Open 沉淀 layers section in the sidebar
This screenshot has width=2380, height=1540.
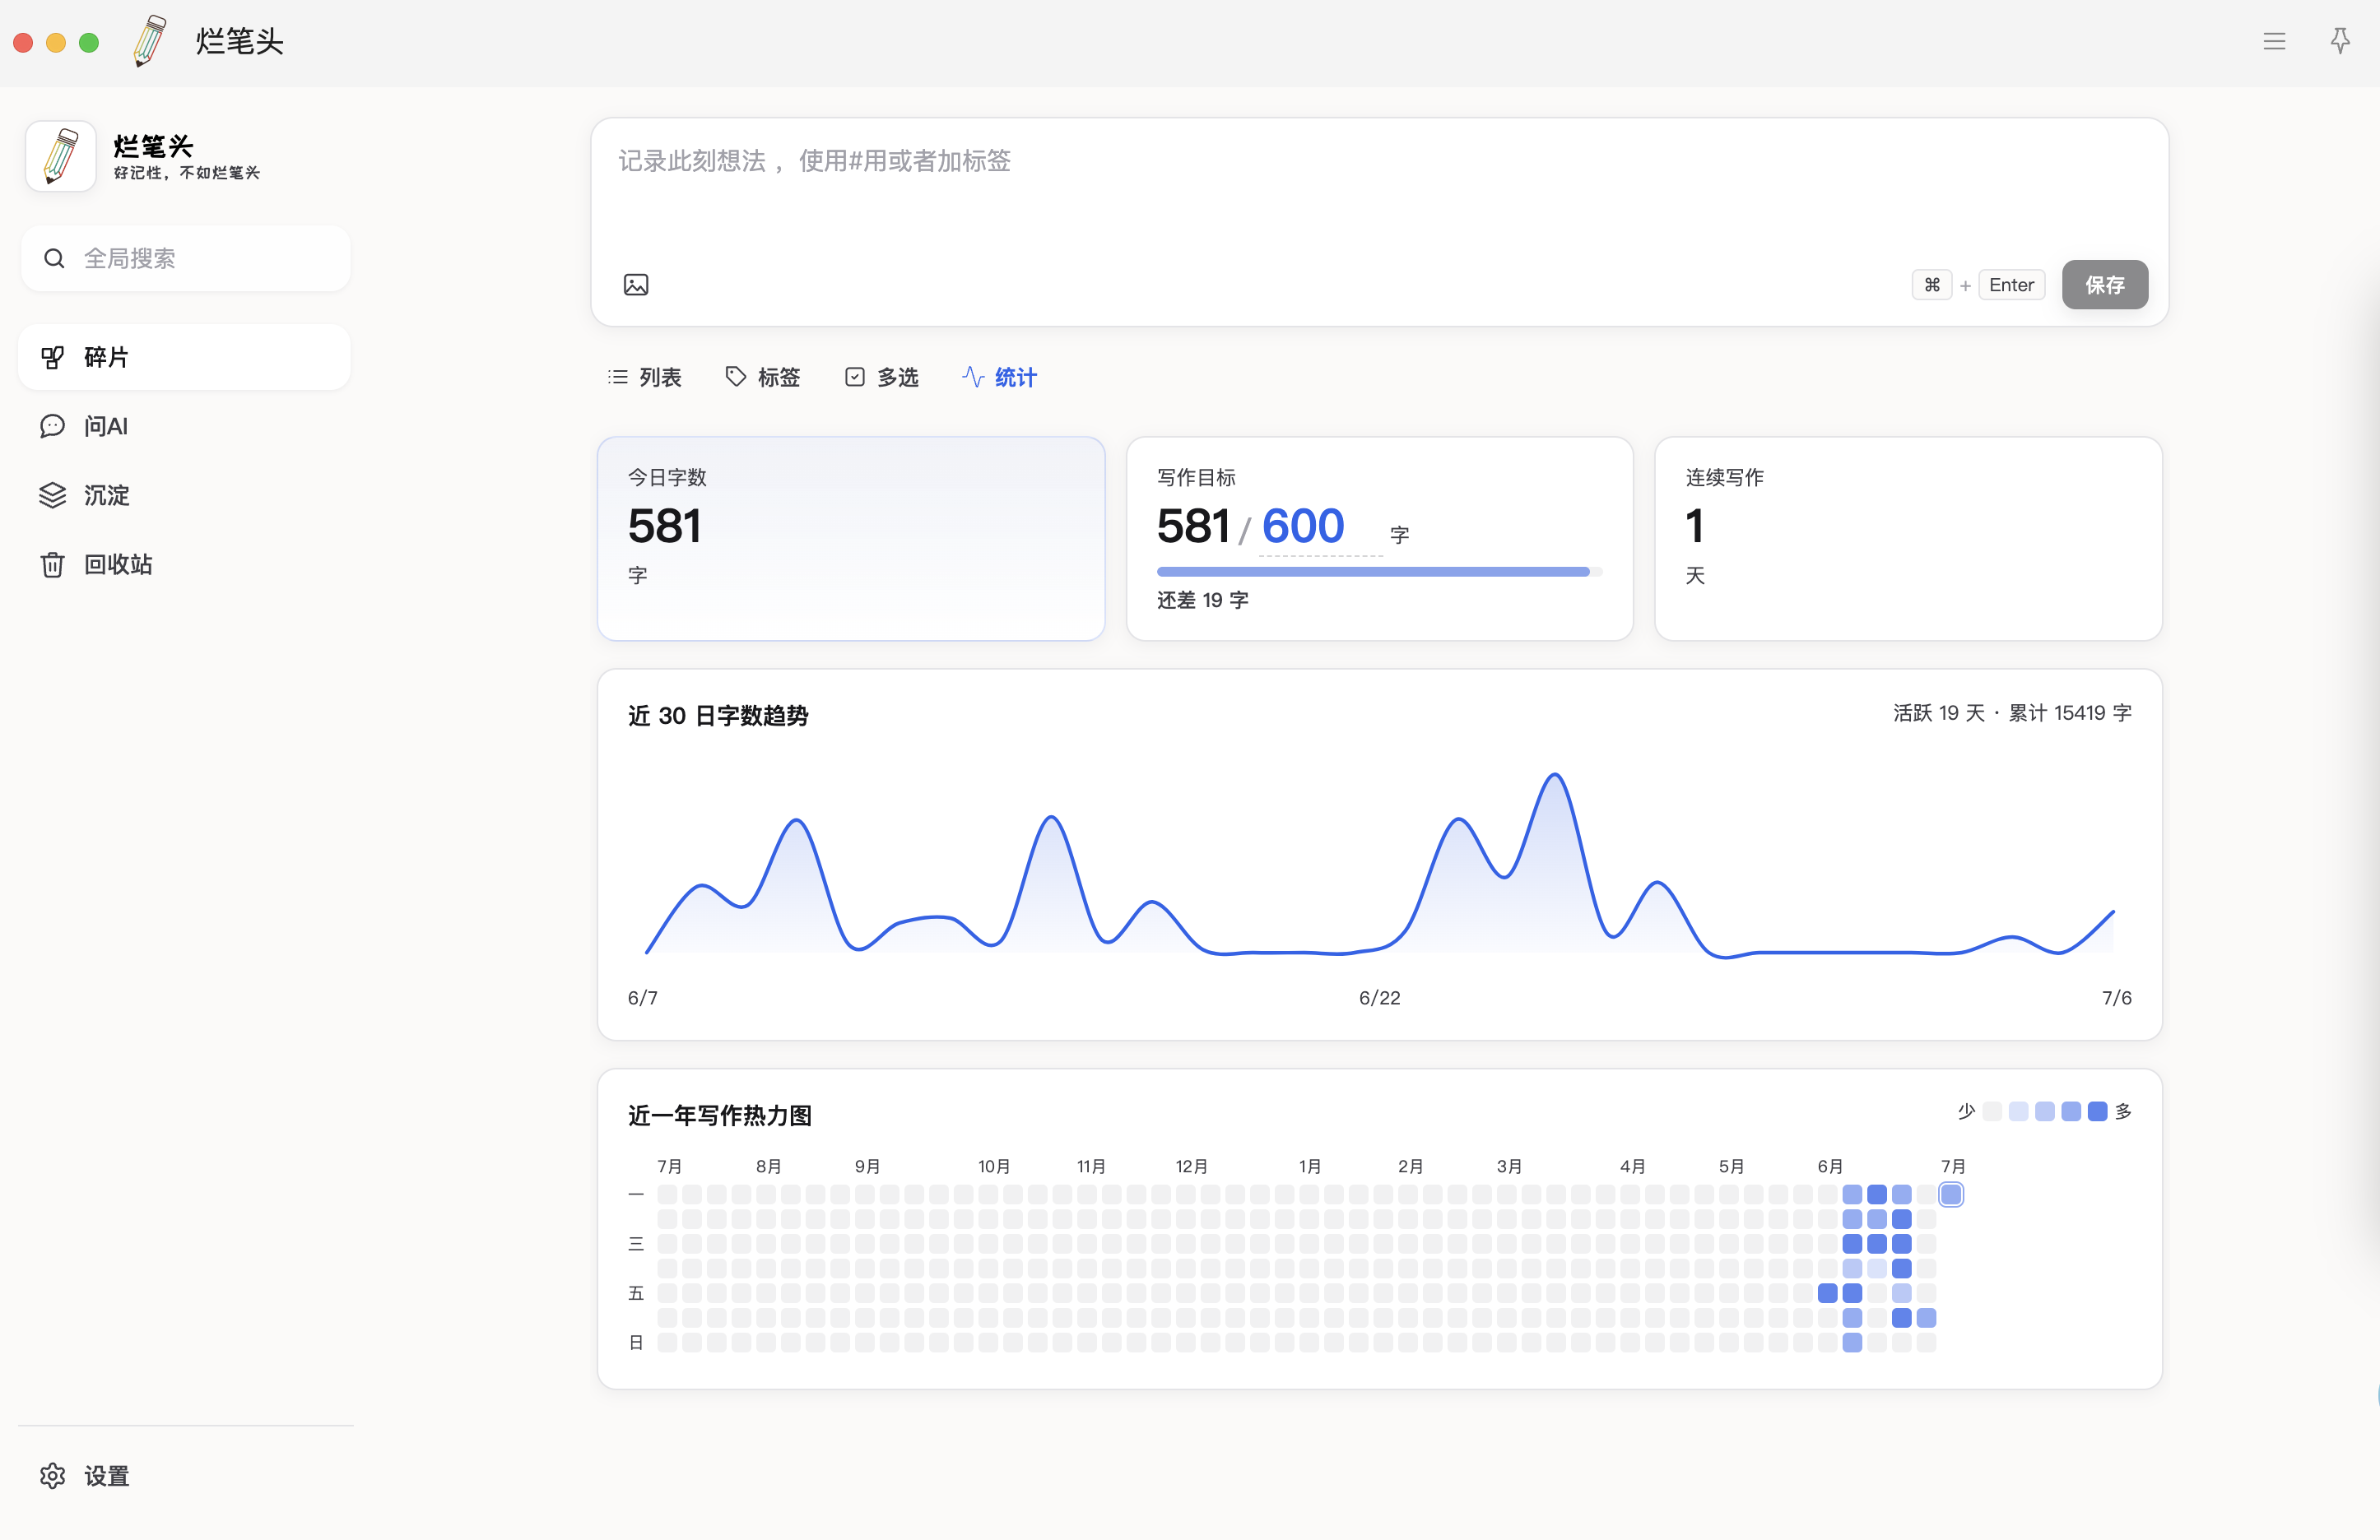[x=185, y=494]
